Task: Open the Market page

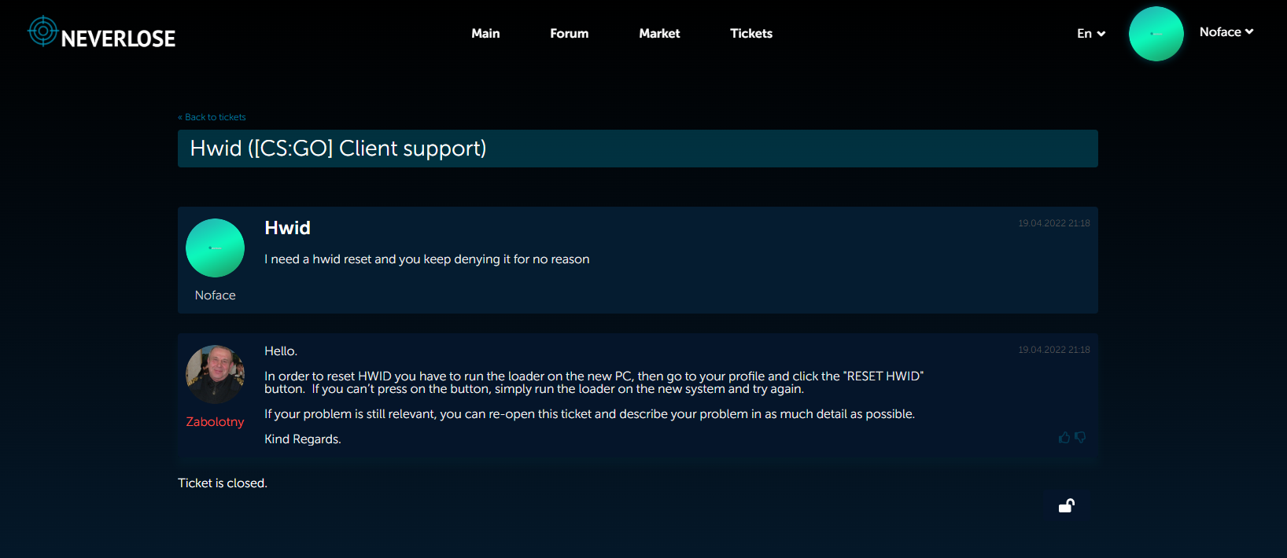Action: coord(659,33)
